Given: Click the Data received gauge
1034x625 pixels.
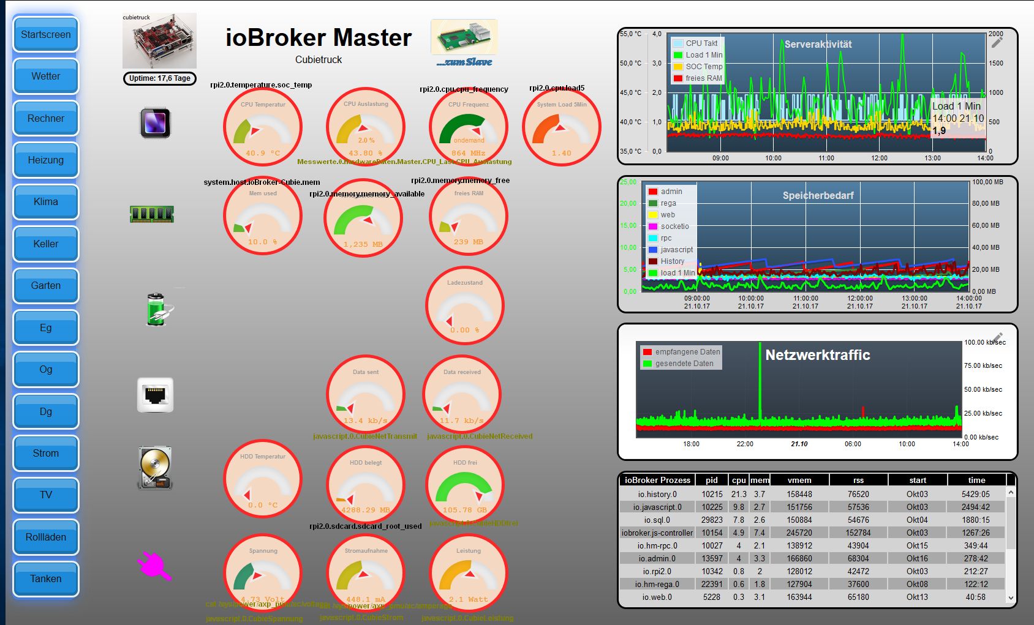Looking at the screenshot, I should [462, 394].
